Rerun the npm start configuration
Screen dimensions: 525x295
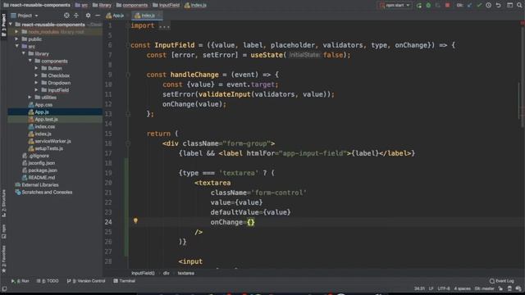pyautogui.click(x=419, y=6)
